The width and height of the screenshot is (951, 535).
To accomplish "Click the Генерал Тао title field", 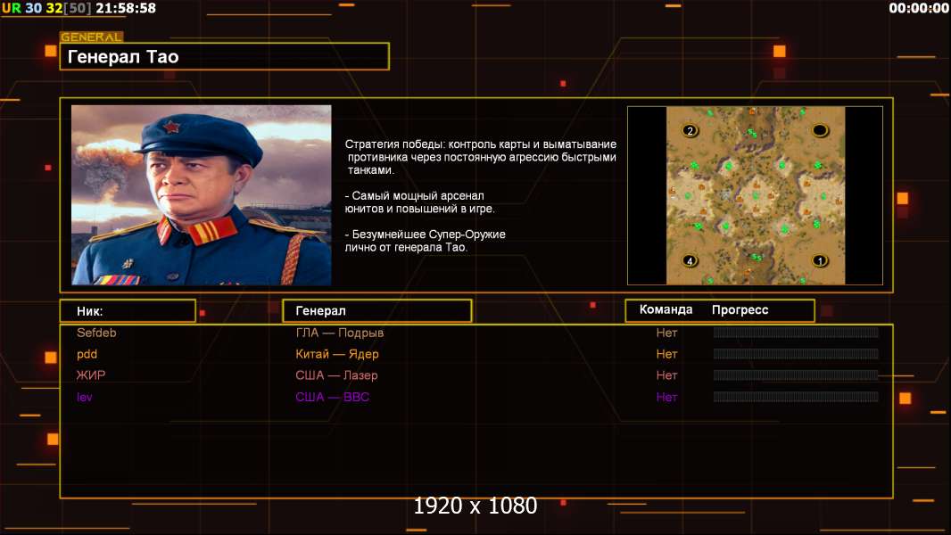I will [x=225, y=56].
